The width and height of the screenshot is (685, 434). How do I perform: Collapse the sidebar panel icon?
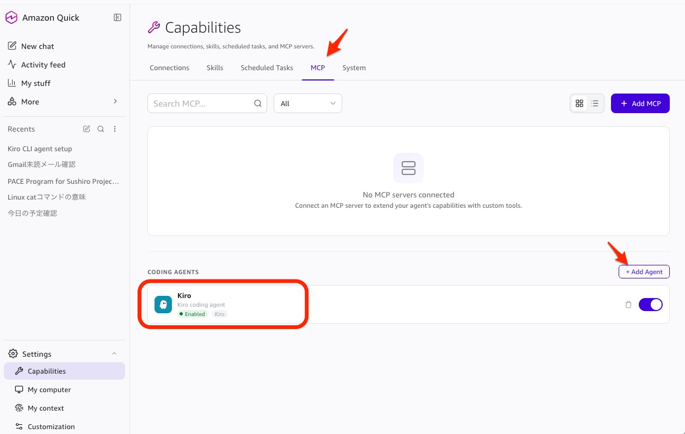click(x=117, y=17)
